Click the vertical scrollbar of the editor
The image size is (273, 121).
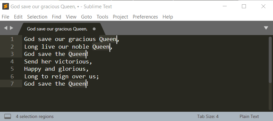pyautogui.click(x=270, y=73)
